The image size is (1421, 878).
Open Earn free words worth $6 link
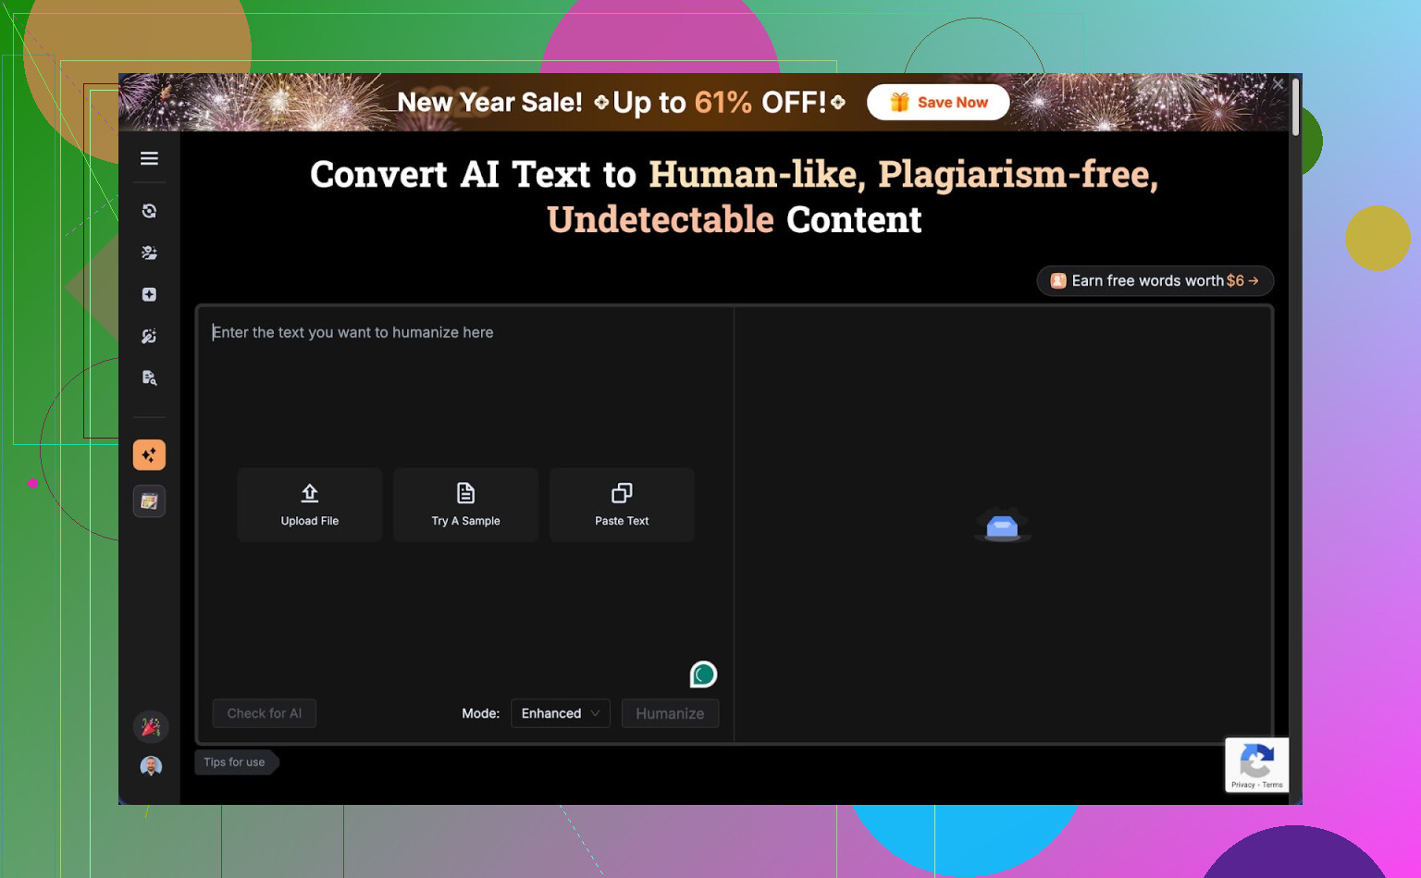(1155, 281)
